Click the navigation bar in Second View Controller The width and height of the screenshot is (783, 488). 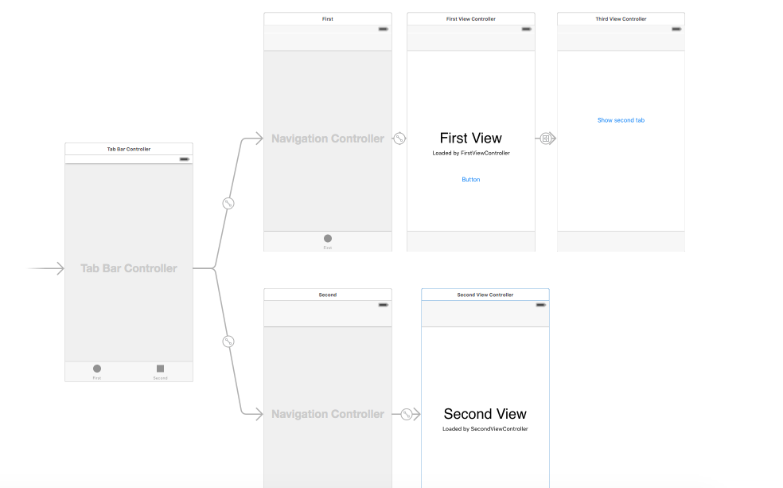click(485, 318)
